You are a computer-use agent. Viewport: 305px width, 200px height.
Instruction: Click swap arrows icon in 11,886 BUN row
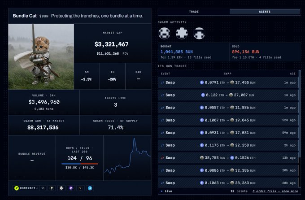click(162, 108)
